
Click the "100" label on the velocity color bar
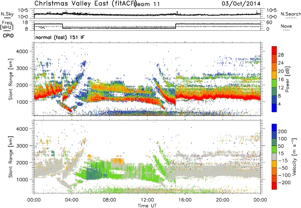point(283,139)
